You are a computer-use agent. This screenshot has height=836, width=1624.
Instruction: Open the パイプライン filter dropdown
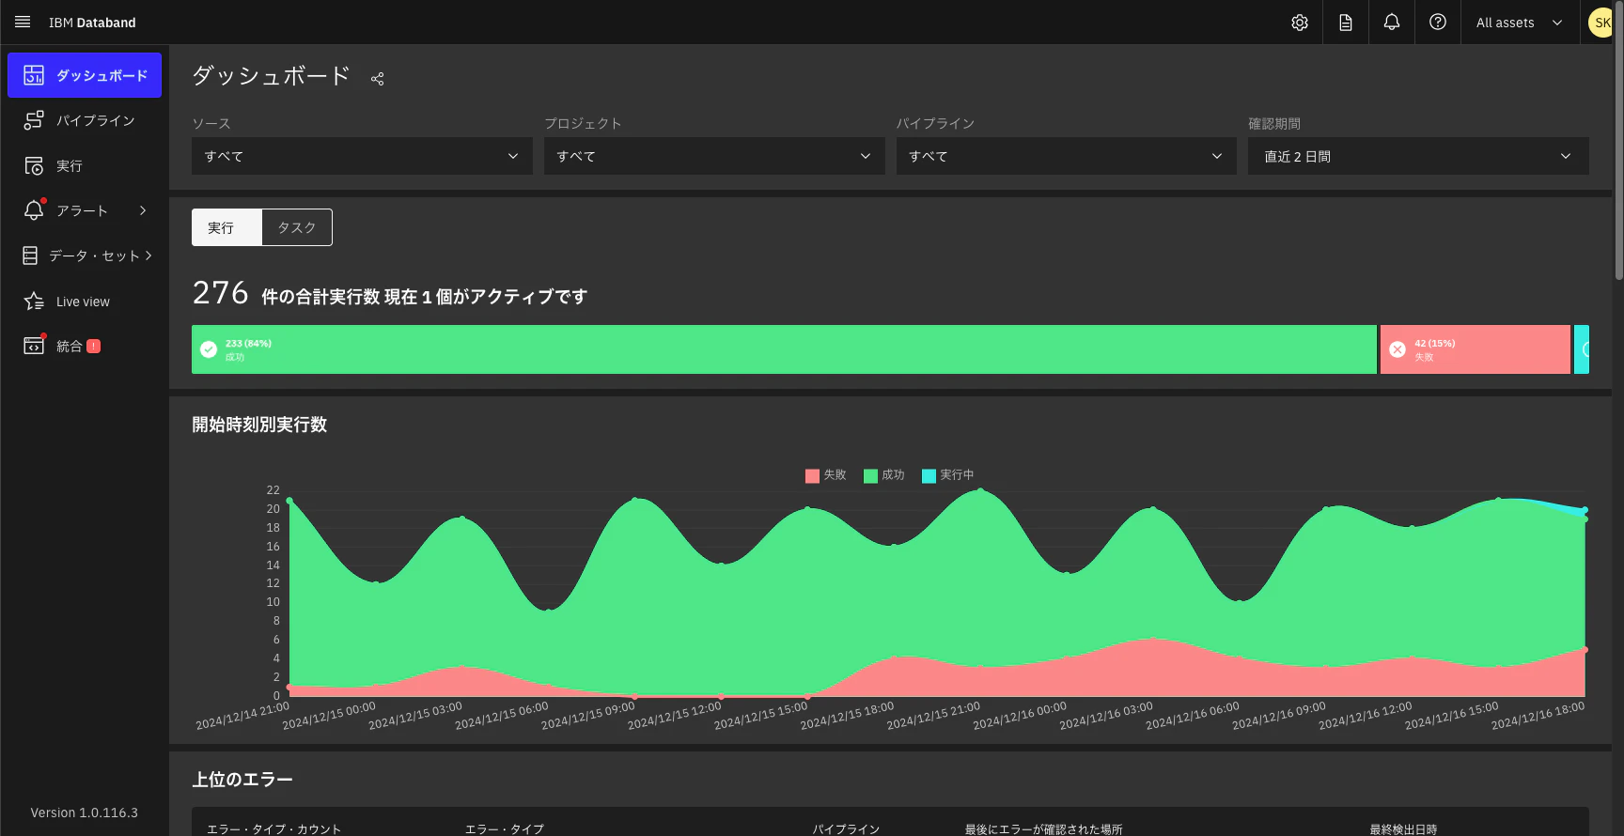(x=1067, y=156)
